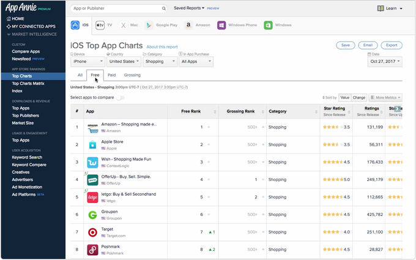Switch sort to Change
Viewport: 416px width, 260px height.
pyautogui.click(x=359, y=97)
